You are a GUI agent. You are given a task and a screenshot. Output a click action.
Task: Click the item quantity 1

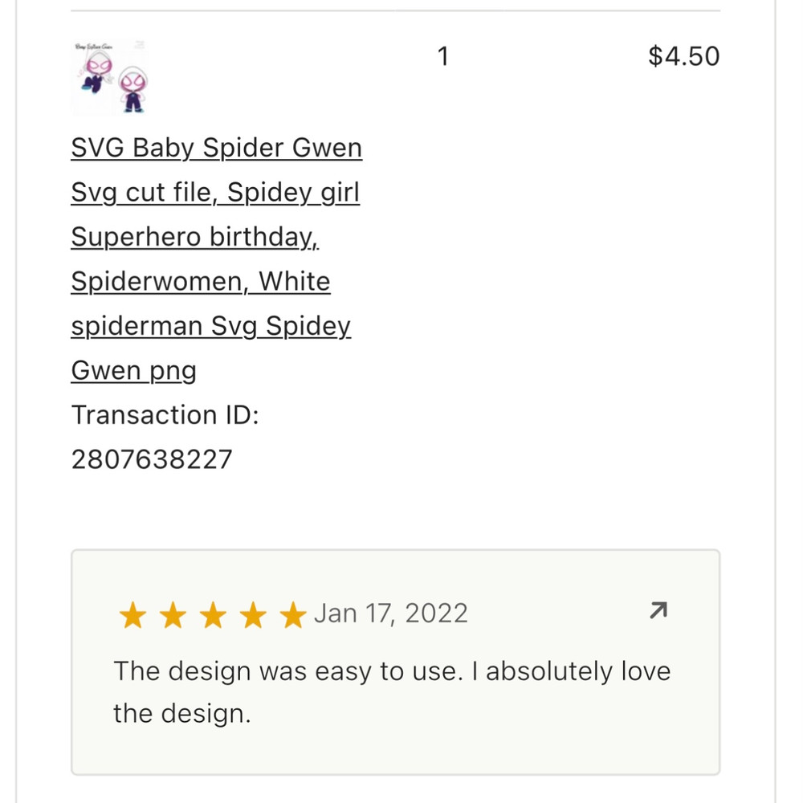[x=442, y=56]
